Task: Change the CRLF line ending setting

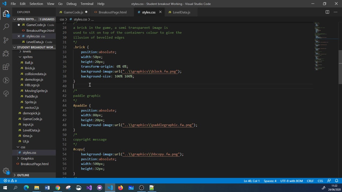Action: pyautogui.click(x=310, y=181)
